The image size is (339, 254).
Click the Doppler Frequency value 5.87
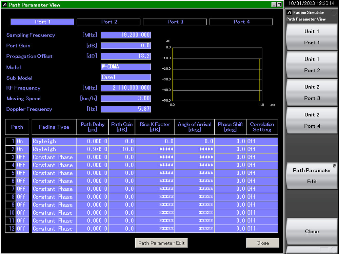point(126,109)
